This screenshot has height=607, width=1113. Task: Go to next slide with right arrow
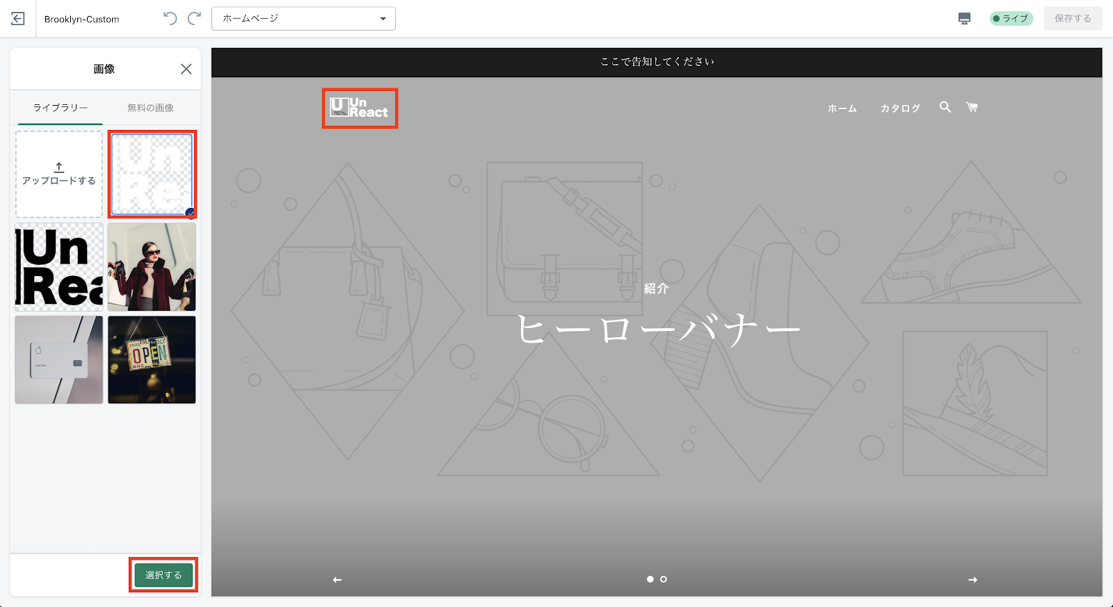click(972, 579)
